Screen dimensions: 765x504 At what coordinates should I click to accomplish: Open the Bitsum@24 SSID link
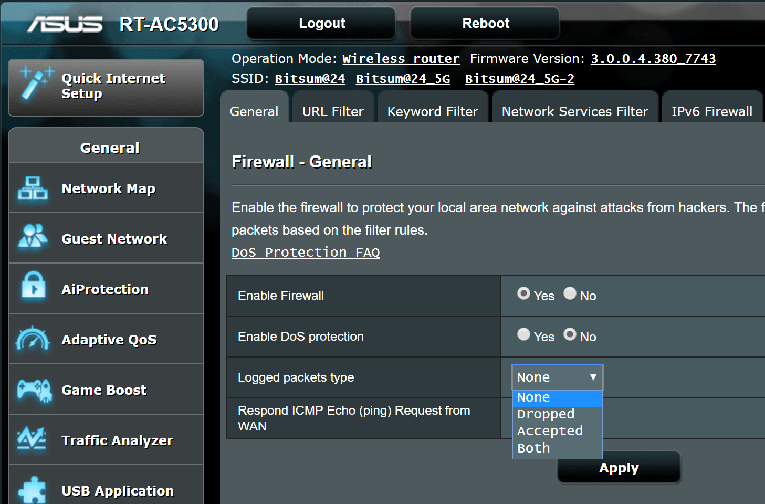click(310, 79)
